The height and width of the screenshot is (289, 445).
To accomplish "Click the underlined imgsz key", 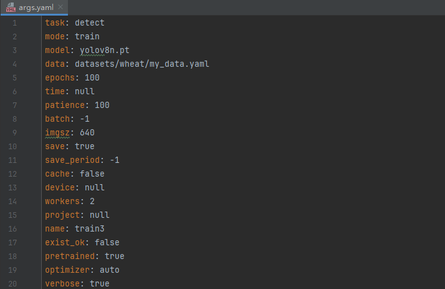I will click(57, 133).
